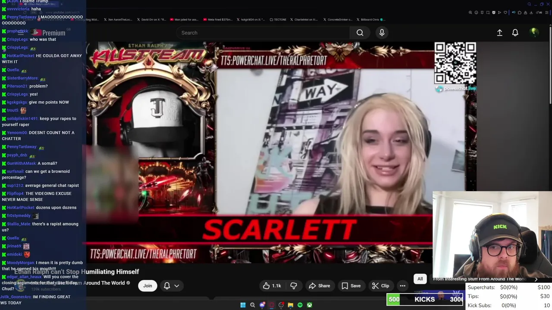The width and height of the screenshot is (552, 310).
Task: Click the shield ad-blocker toolbar icon
Action: [494, 12]
